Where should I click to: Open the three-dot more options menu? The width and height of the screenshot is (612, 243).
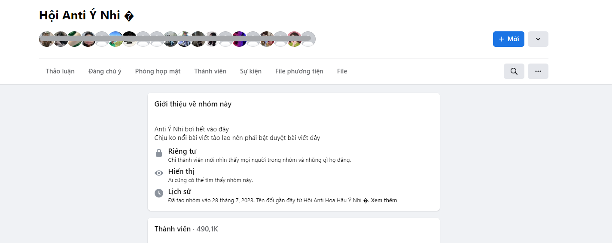pyautogui.click(x=538, y=71)
